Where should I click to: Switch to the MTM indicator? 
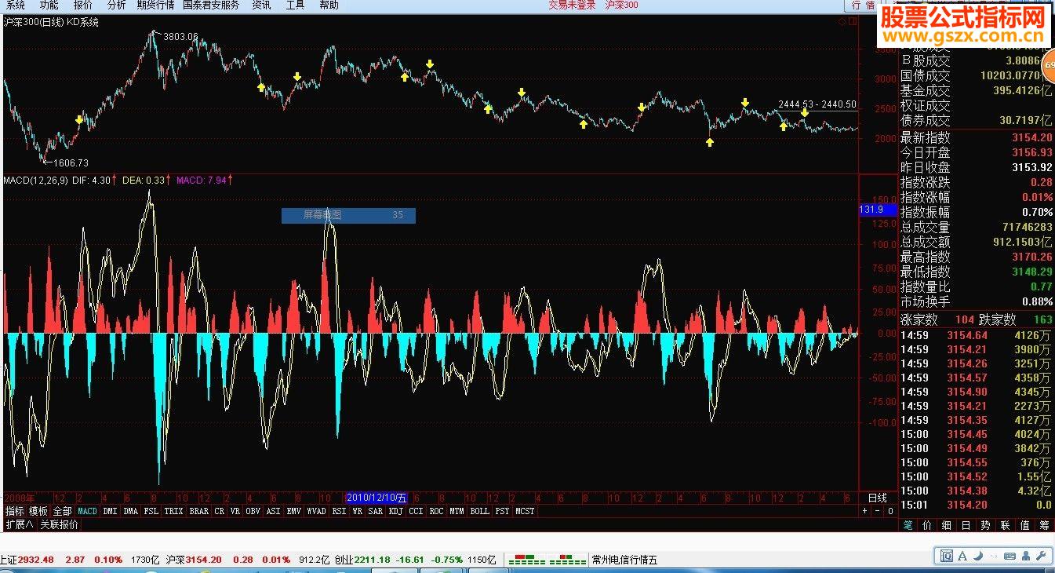[x=457, y=511]
